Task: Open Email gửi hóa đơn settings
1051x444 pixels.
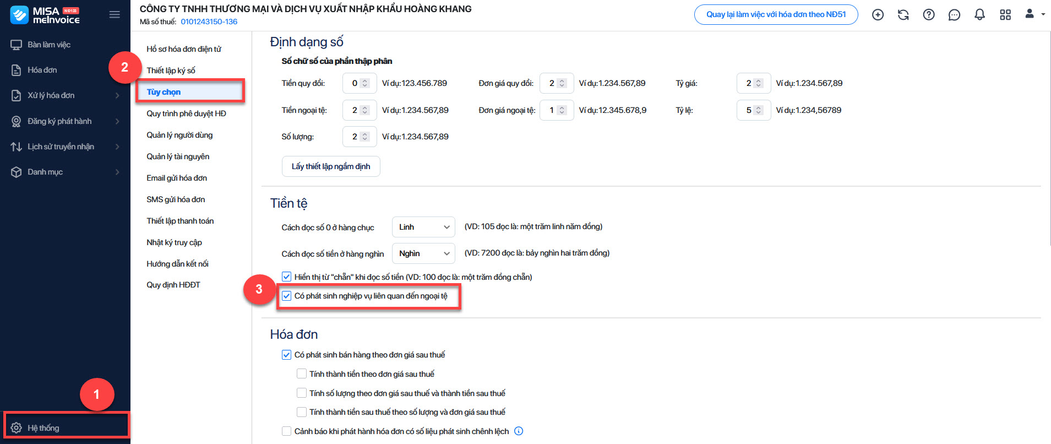Action: click(177, 178)
